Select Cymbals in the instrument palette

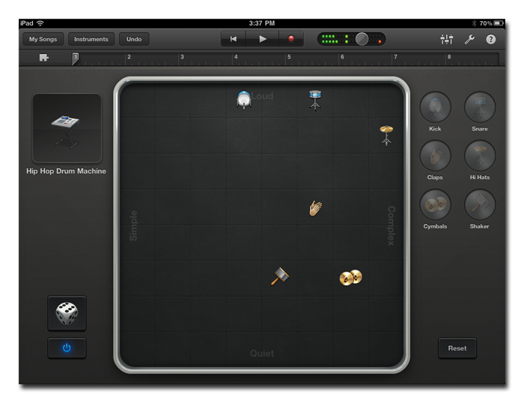click(x=435, y=204)
